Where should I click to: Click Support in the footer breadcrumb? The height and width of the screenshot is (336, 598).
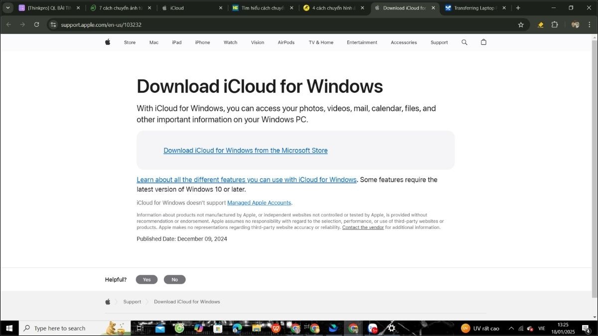pos(132,302)
